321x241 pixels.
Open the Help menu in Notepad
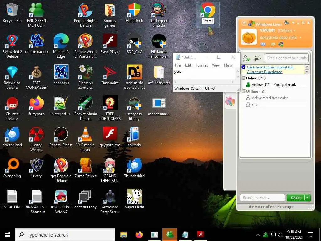(x=228, y=65)
